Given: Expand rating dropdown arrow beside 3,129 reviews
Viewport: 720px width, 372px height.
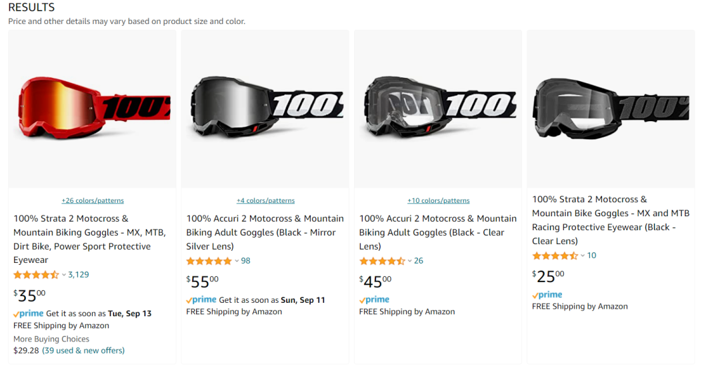Looking at the screenshot, I should [64, 275].
